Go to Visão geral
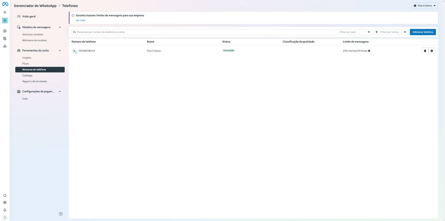Viewport: 445px width, 221px height. (29, 17)
